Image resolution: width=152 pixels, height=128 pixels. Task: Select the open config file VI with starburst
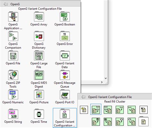click(x=84, y=110)
